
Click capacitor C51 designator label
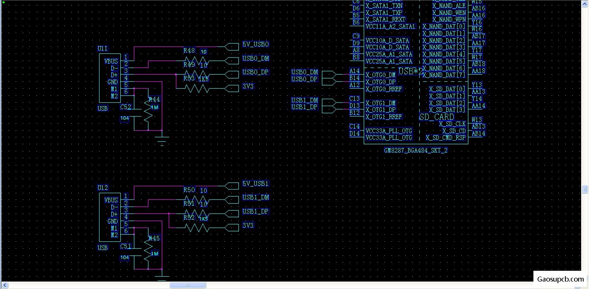tap(126, 246)
